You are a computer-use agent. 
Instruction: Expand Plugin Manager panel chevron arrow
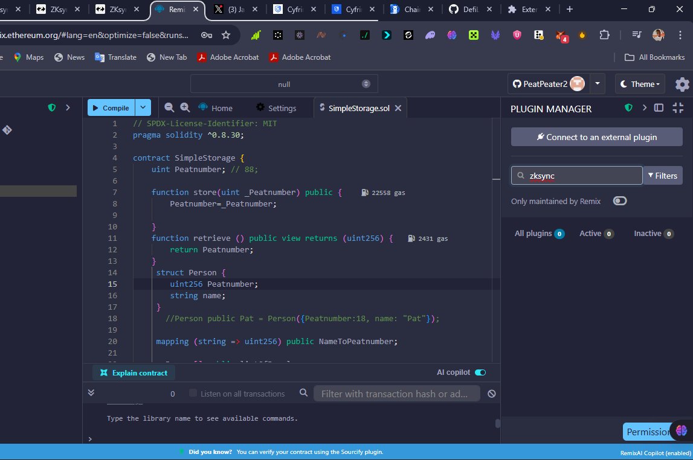pos(645,107)
